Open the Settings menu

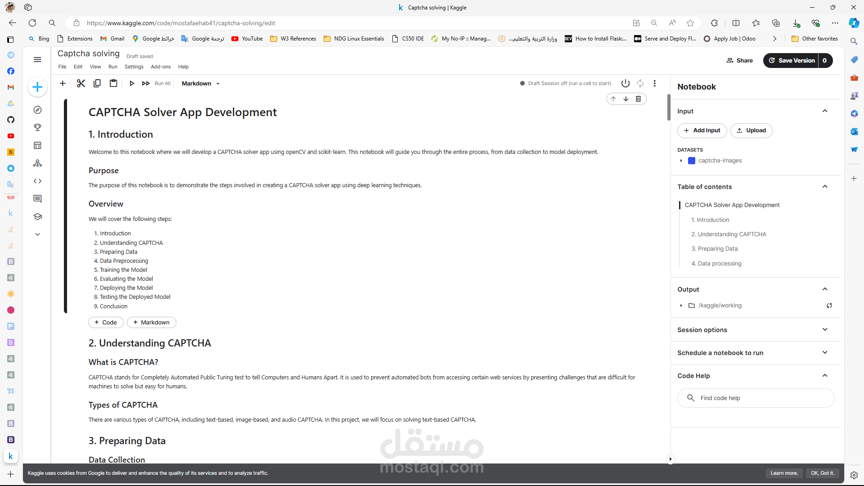(134, 67)
